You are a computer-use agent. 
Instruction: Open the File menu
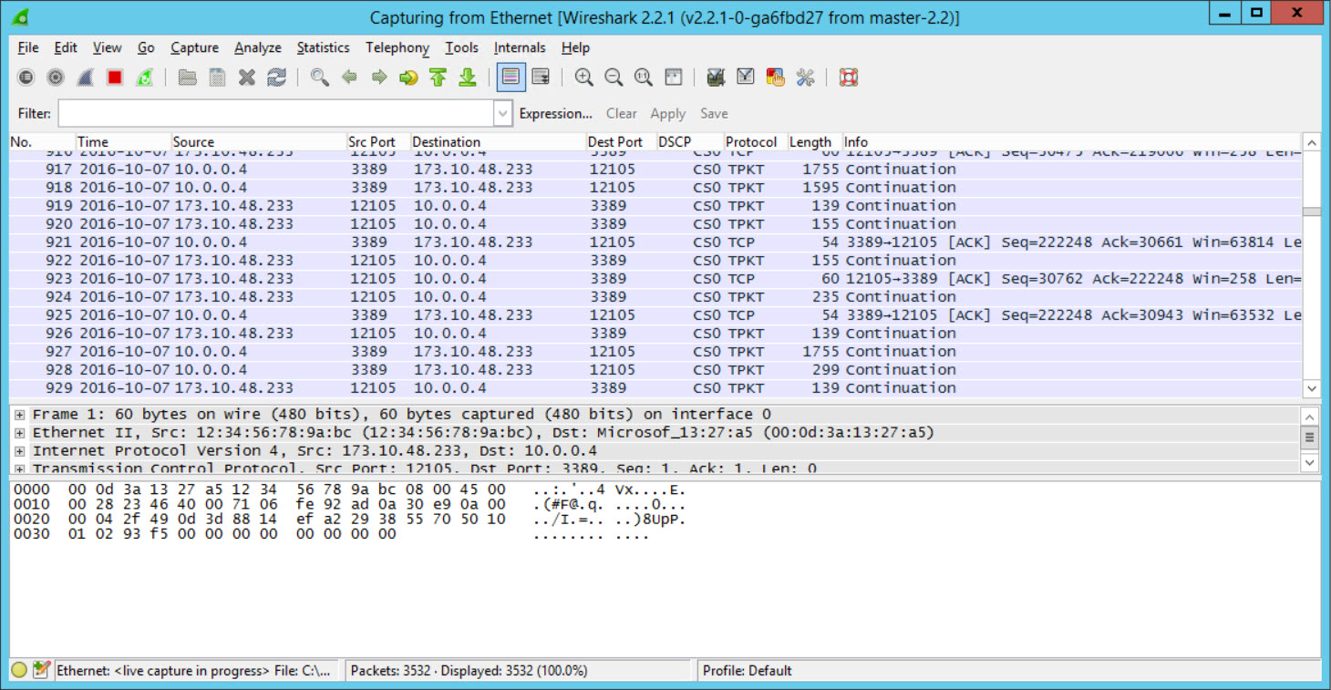(x=28, y=47)
